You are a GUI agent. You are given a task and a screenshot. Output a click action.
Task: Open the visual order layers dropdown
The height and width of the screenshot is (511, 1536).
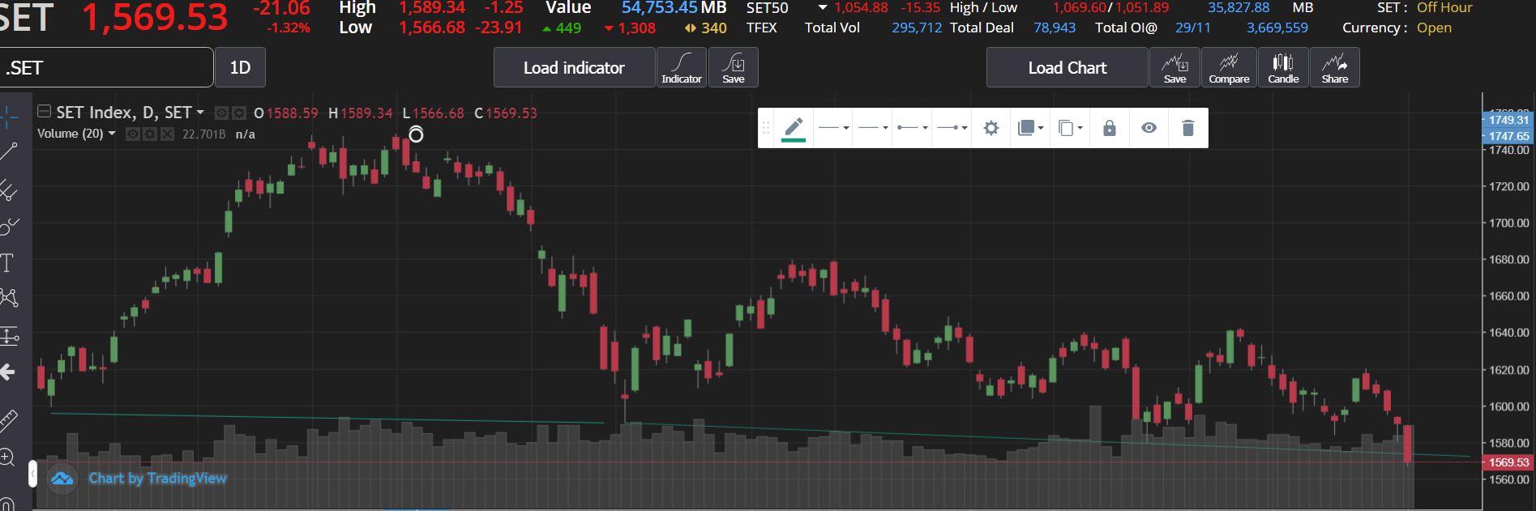(1031, 128)
